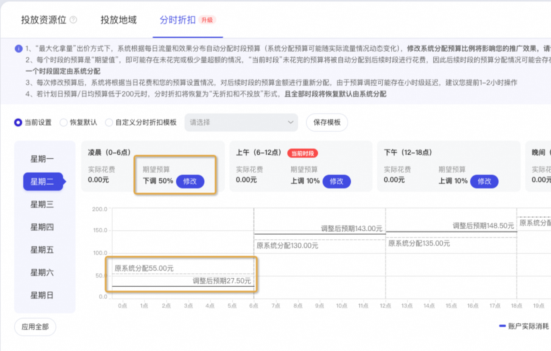Click 原系统分配55.00元 chart label
The width and height of the screenshot is (551, 351).
coord(144,268)
